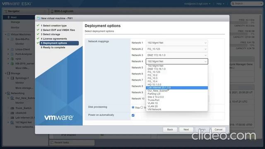Open the user account menu in header
This screenshot has height=149, width=265.
click(197, 4)
